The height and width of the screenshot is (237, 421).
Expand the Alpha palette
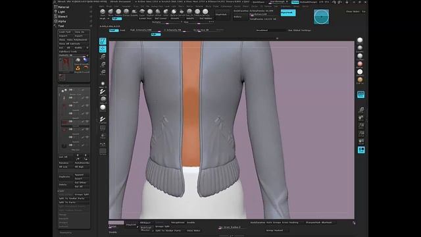[x=62, y=21]
